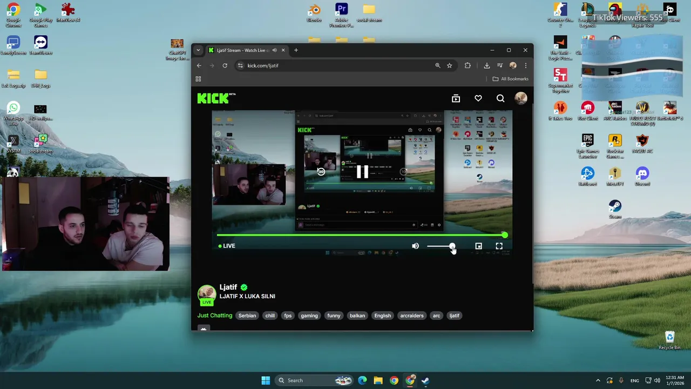Open the All Bookmarks folder
The image size is (691, 389).
coord(510,79)
